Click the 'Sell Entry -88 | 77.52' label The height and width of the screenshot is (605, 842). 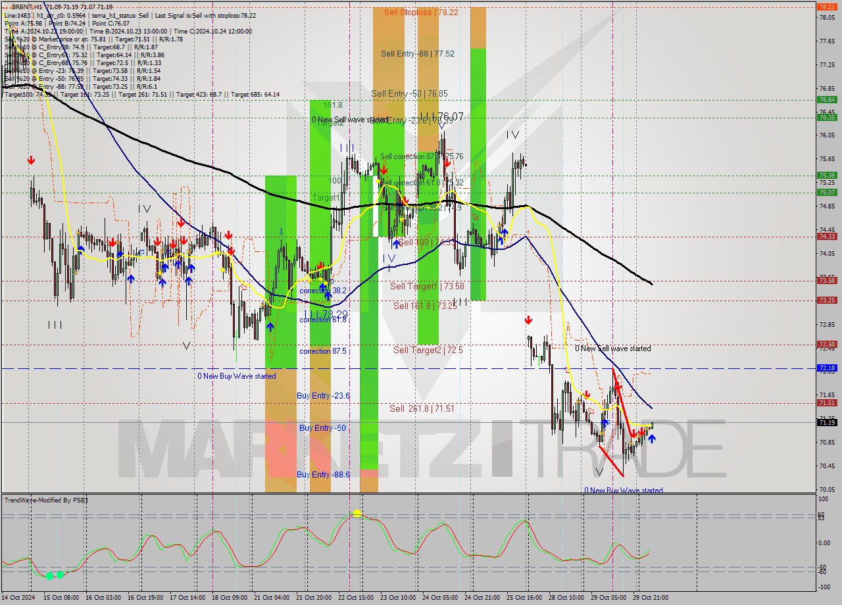[418, 54]
